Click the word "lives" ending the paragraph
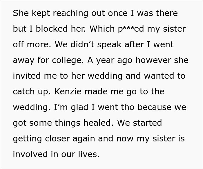This screenshot has height=169, width=203. pyautogui.click(x=89, y=154)
